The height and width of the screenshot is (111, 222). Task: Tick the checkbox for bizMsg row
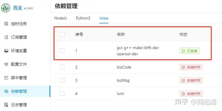click(62, 80)
